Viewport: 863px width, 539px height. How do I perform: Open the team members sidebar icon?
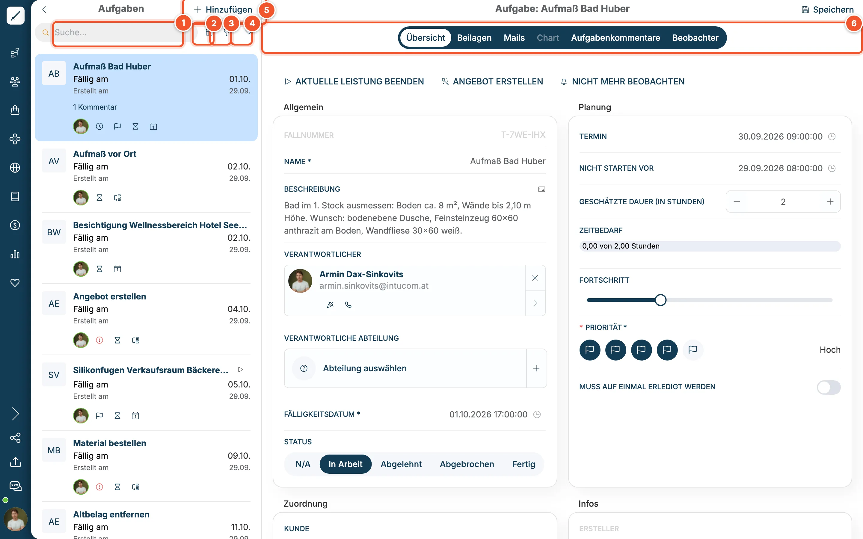pyautogui.click(x=15, y=82)
